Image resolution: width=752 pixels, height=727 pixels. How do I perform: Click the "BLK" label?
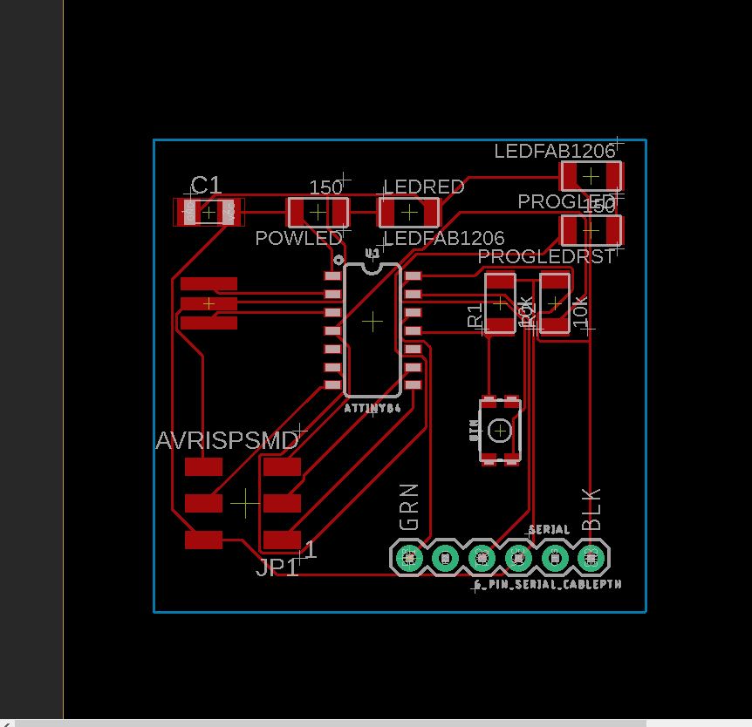591,509
